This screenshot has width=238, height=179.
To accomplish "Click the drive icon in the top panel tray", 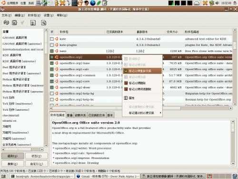I will coord(197,3).
